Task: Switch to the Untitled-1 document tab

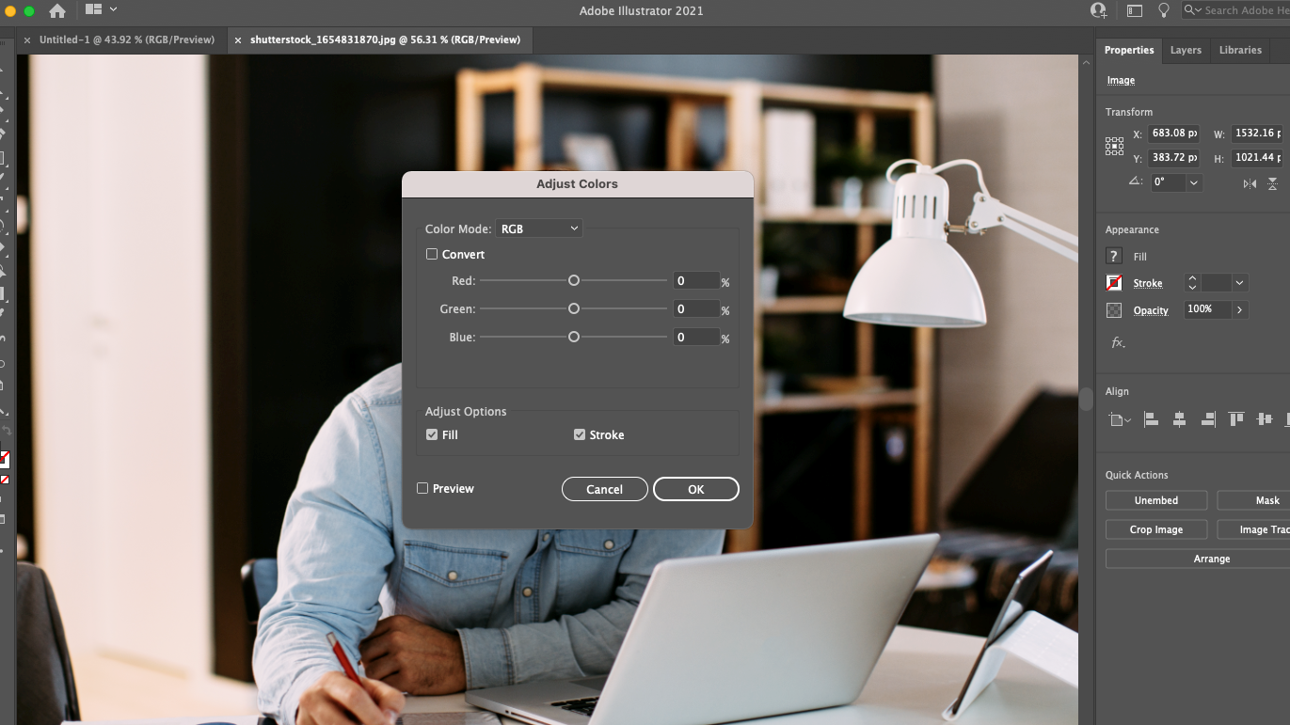Action: (126, 39)
